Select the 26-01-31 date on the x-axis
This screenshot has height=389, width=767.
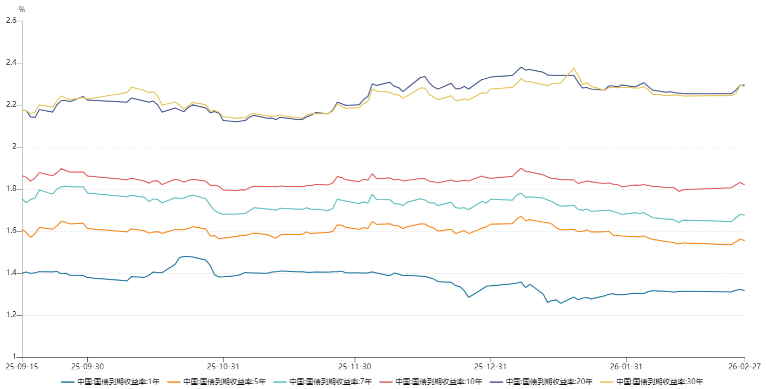tap(626, 367)
